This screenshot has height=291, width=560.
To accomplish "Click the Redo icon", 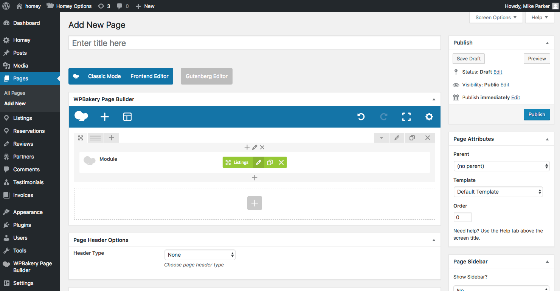I will pyautogui.click(x=384, y=117).
